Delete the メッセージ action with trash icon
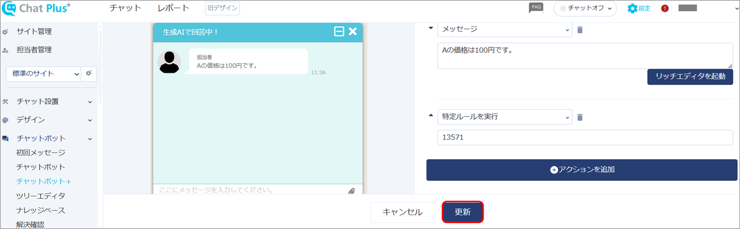 click(x=580, y=30)
